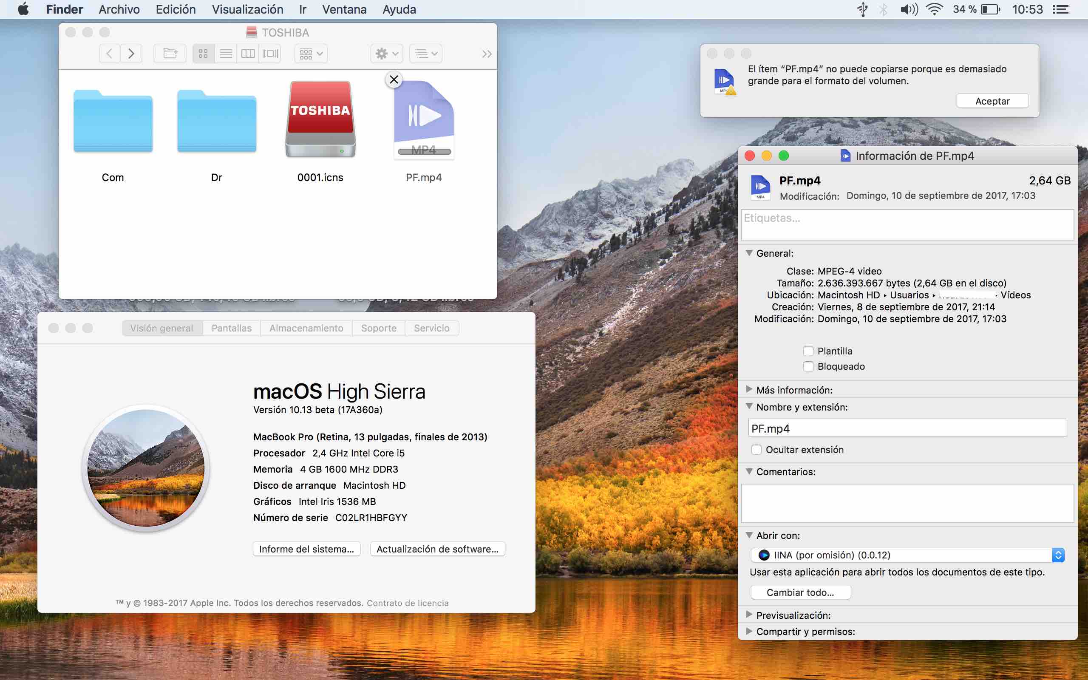Open the arrange-by grouping dropdown

click(311, 54)
